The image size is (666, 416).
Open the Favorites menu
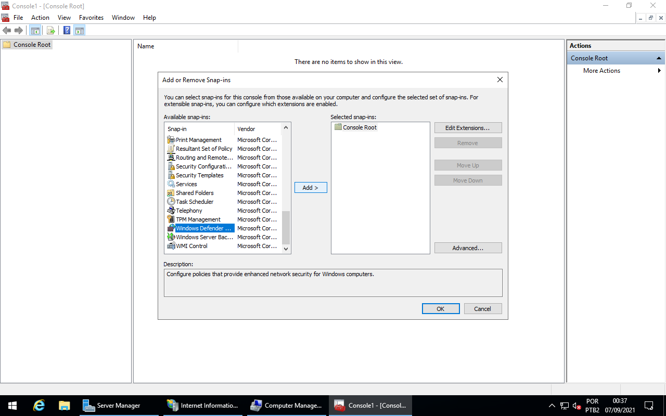tap(91, 17)
